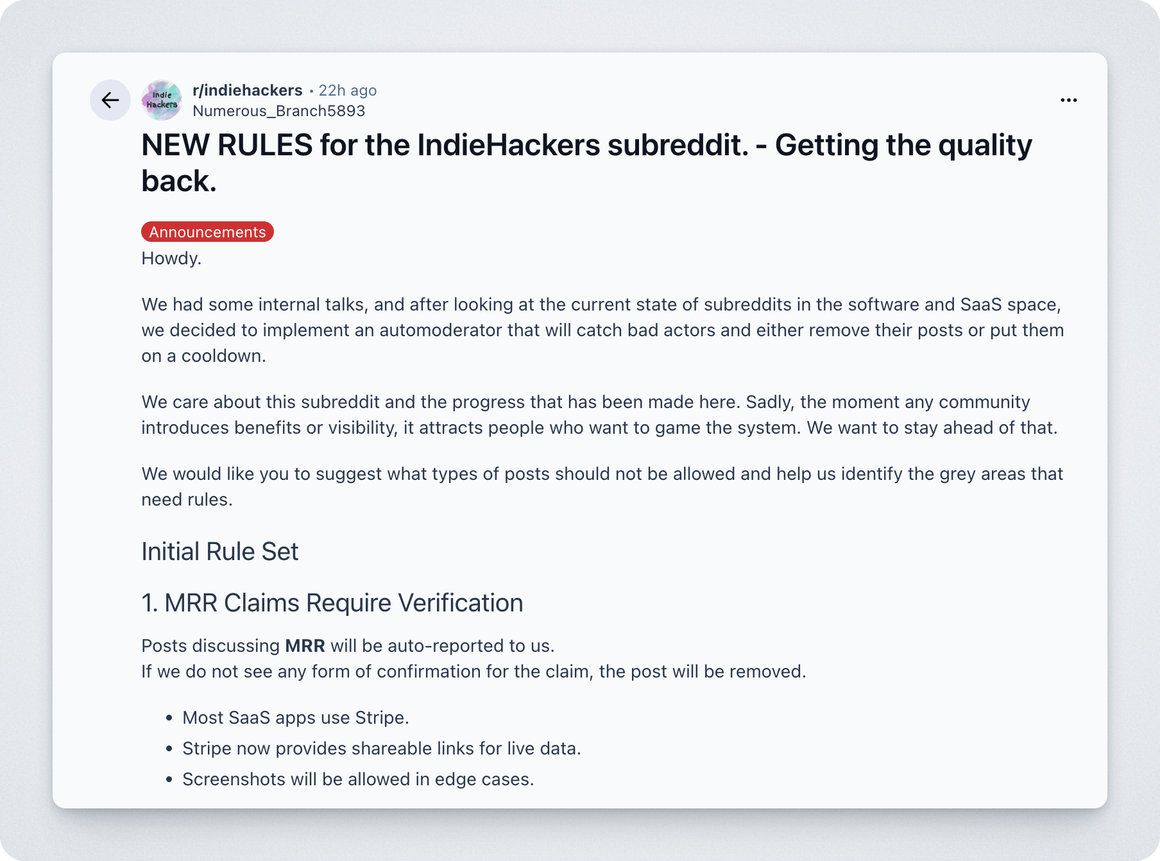Viewport: 1160px width, 861px height.
Task: Click the Indie Hackers subreddit avatar
Action: tap(162, 100)
